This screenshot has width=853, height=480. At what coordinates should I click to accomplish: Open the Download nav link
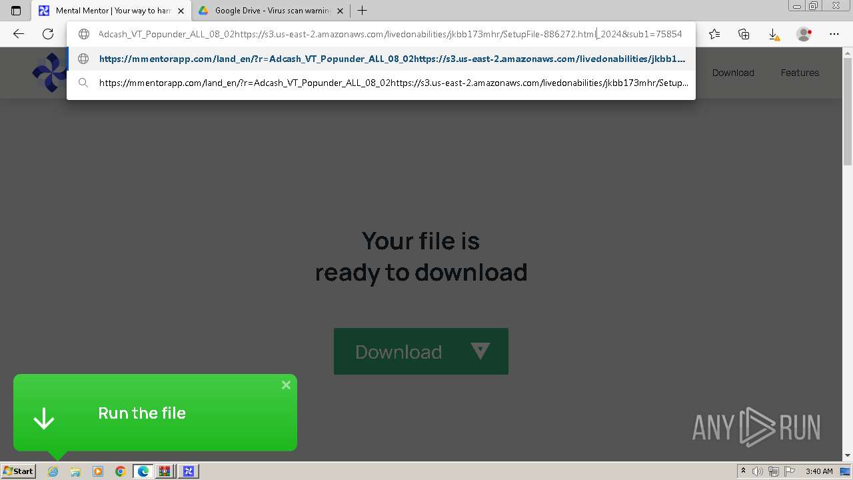pyautogui.click(x=733, y=73)
